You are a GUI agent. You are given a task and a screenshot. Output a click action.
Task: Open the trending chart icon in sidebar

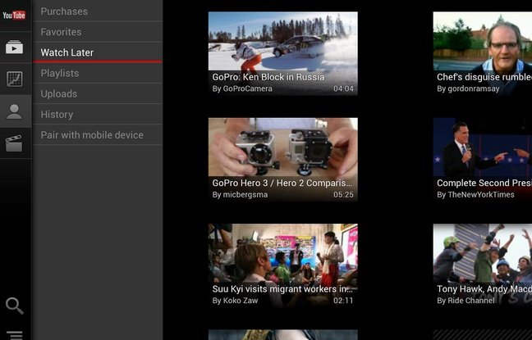click(x=15, y=79)
